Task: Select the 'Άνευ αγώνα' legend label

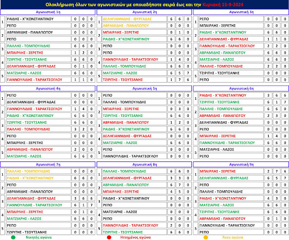Action: pos(233,237)
